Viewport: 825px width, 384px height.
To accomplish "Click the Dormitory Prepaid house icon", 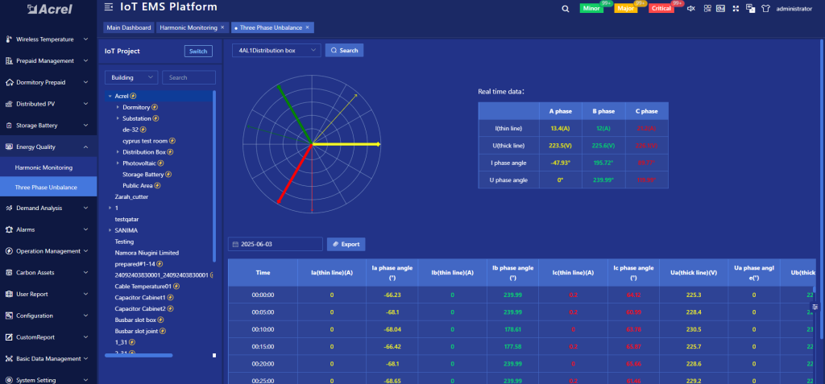I will 8,83.
